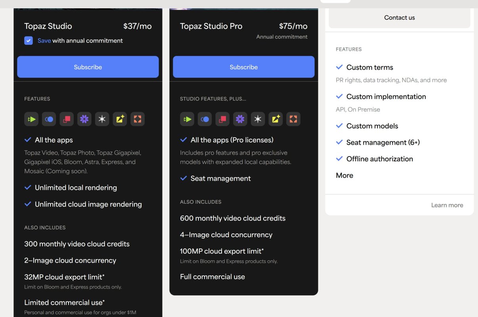Open the Bloom icon in the Studio Pro card
Viewport: 478px width, 317px height.
coord(240,119)
